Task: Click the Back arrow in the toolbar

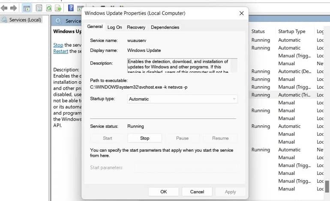Action: [x=4, y=8]
